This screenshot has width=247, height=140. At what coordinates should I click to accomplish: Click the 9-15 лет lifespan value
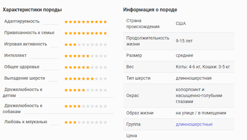pos(184,41)
